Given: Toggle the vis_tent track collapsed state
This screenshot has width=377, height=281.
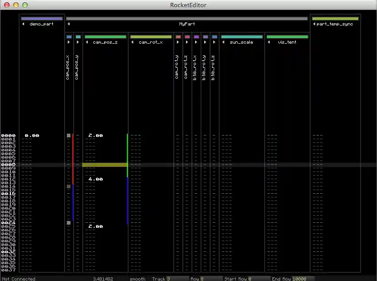Looking at the screenshot, I should pos(269,42).
